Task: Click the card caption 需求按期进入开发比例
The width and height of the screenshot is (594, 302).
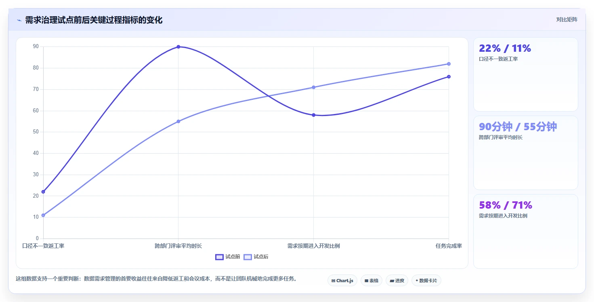Action: pyautogui.click(x=503, y=216)
